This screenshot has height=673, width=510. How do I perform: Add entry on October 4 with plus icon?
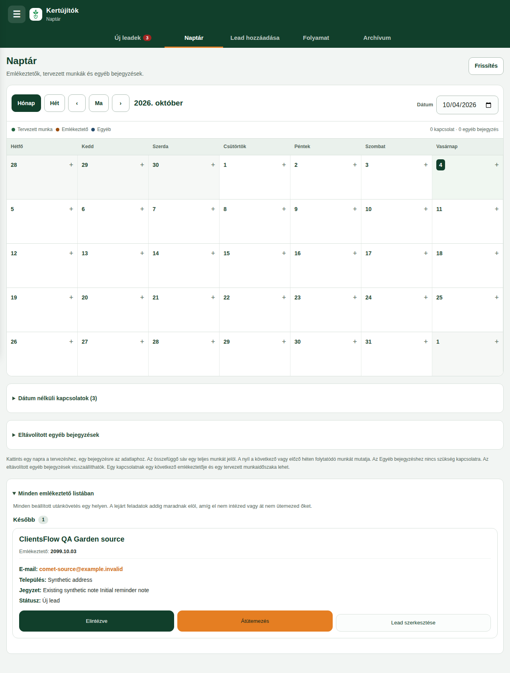tap(497, 165)
